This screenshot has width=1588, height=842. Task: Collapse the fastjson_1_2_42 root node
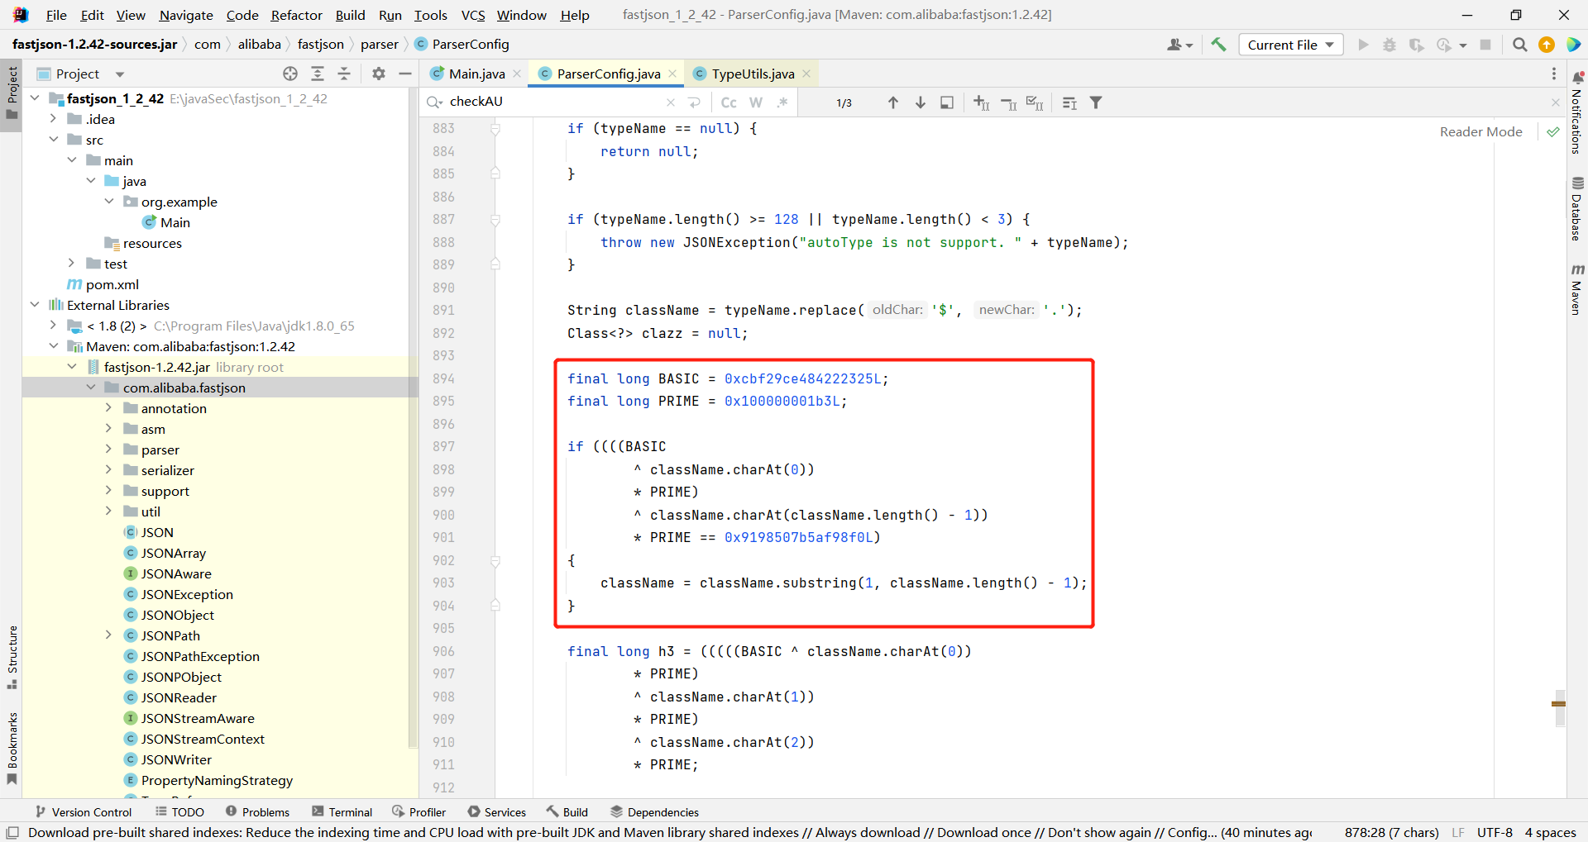(35, 98)
